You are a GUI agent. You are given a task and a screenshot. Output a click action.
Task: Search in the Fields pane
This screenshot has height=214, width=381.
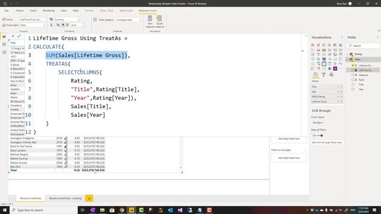pos(363,46)
